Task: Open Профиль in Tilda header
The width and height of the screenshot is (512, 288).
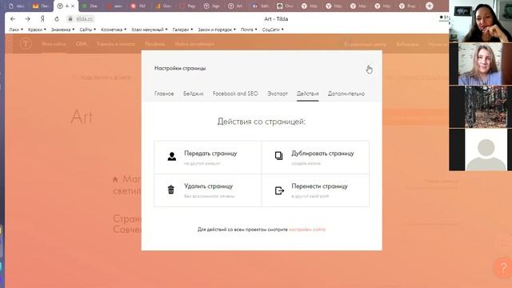Action: (154, 44)
